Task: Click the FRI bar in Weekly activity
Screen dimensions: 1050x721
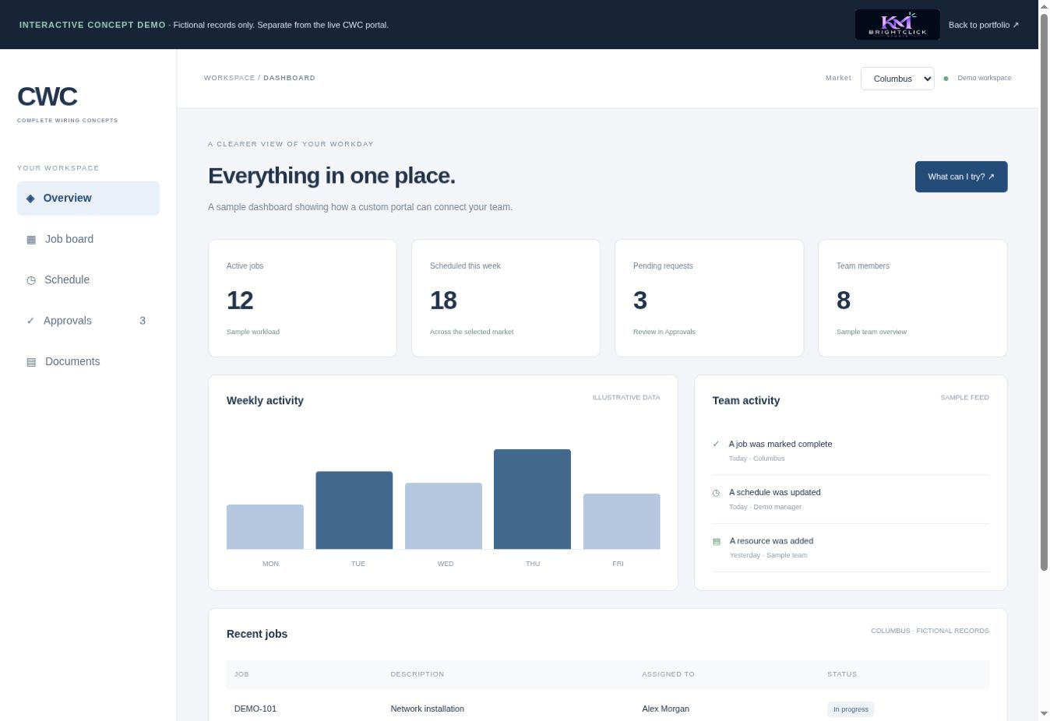Action: pyautogui.click(x=622, y=522)
